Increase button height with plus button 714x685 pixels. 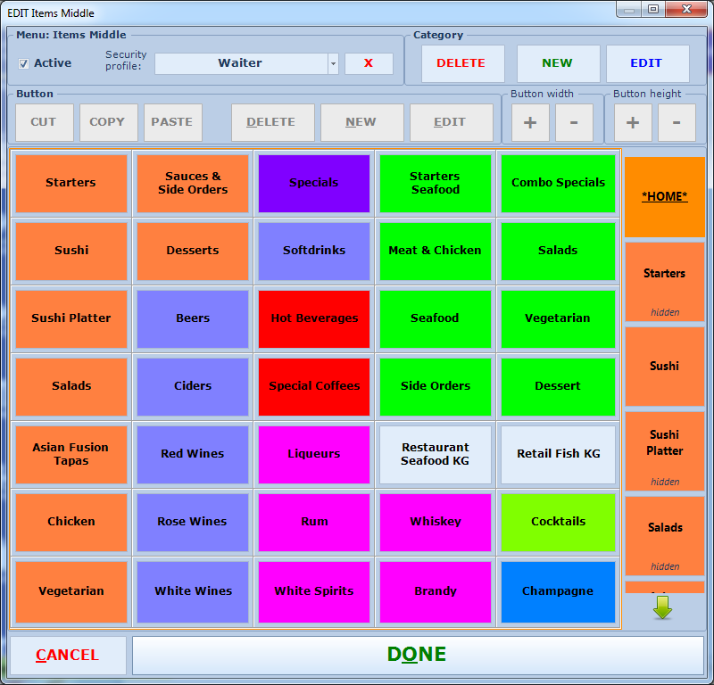633,122
